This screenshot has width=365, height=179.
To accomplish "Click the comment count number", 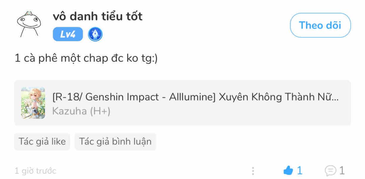I will tap(342, 171).
